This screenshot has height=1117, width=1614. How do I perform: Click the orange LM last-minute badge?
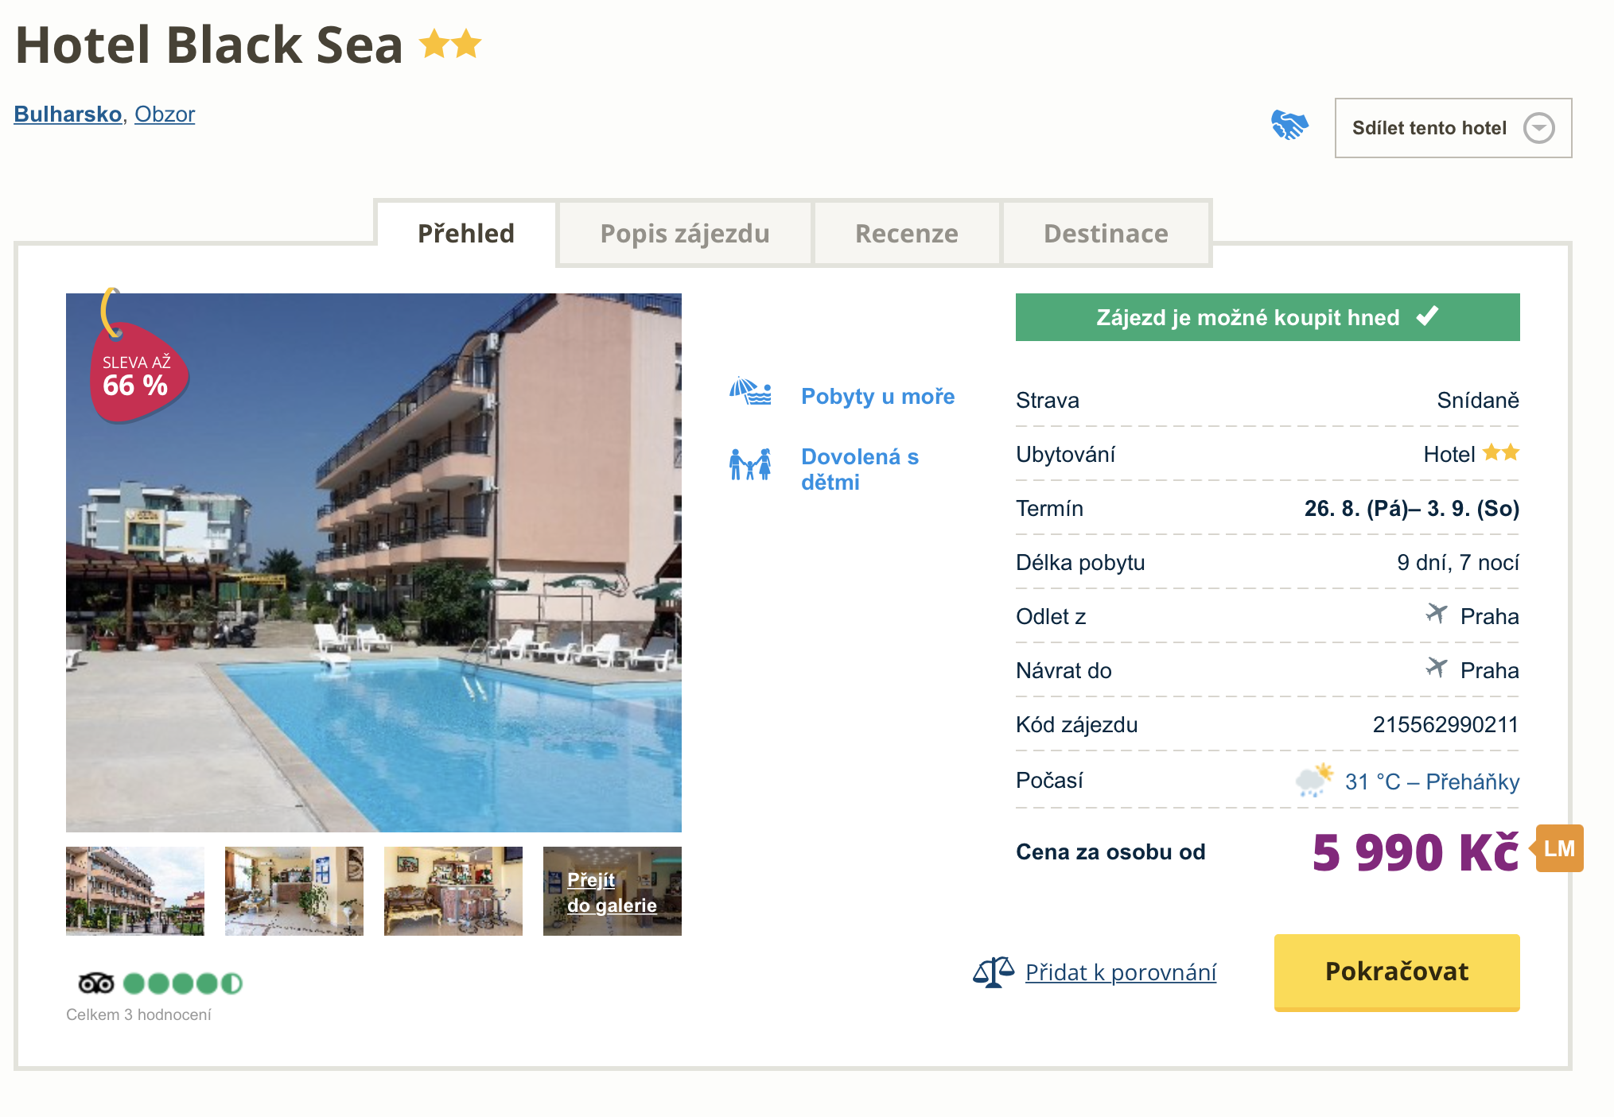[x=1558, y=848]
